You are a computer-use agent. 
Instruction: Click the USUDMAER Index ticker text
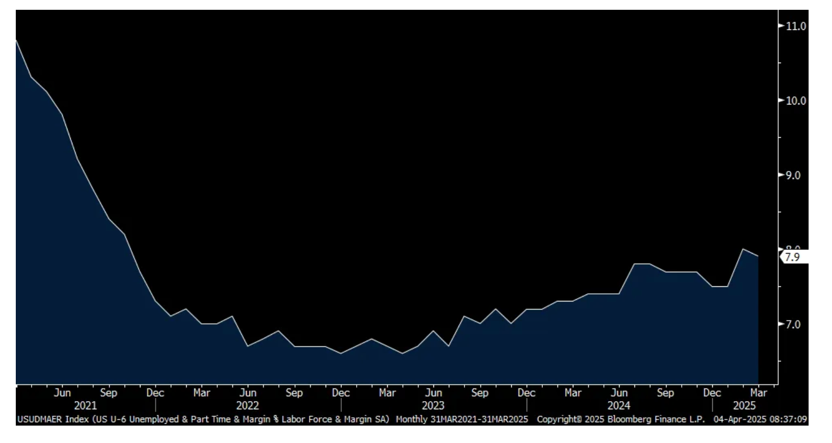[x=53, y=420]
